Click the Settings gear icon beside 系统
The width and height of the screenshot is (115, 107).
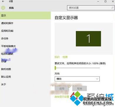[x=3, y=8]
